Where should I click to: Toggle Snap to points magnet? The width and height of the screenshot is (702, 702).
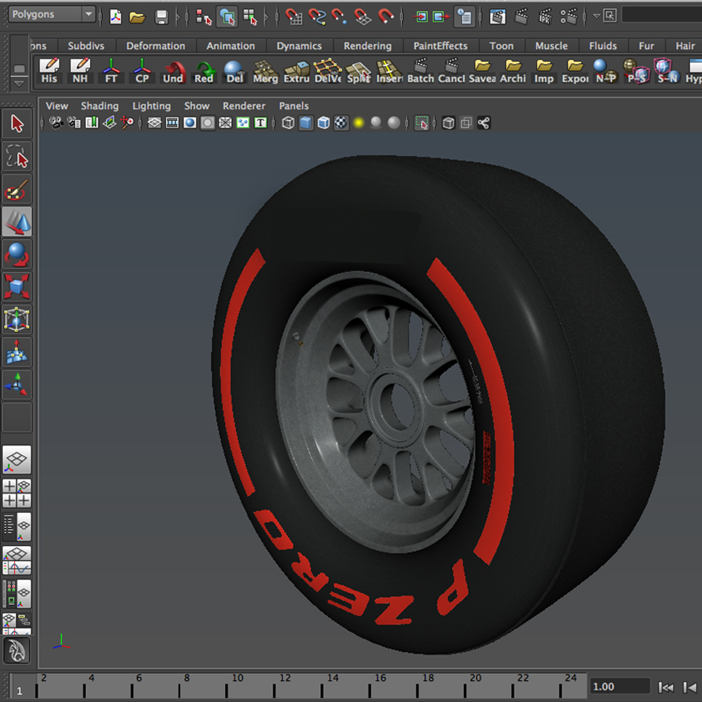339,16
